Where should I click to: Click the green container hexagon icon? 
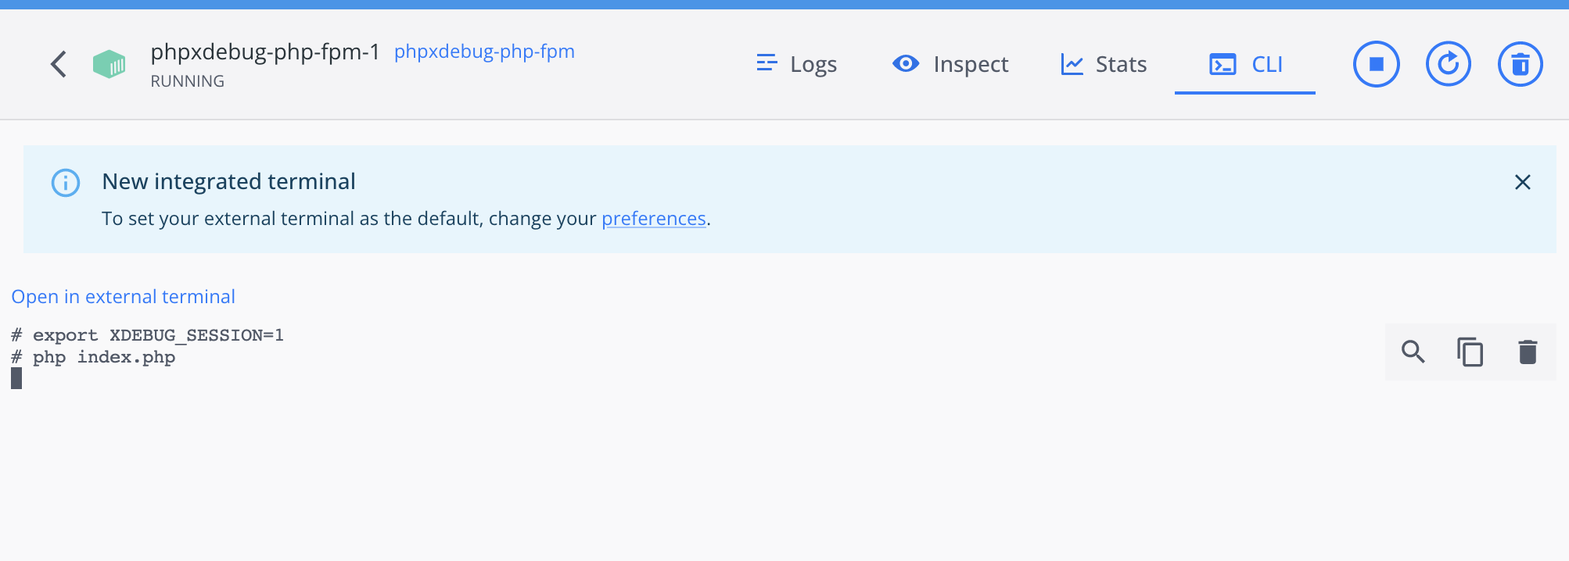(109, 64)
